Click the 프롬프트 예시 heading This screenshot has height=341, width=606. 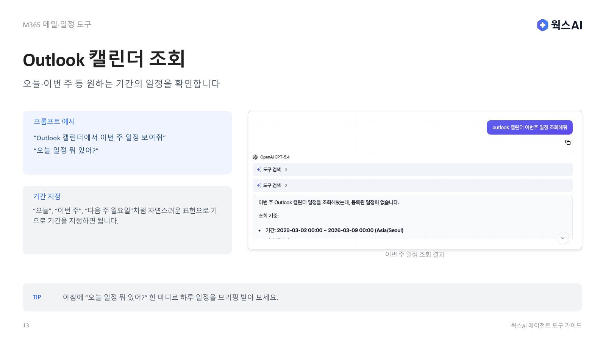point(54,122)
